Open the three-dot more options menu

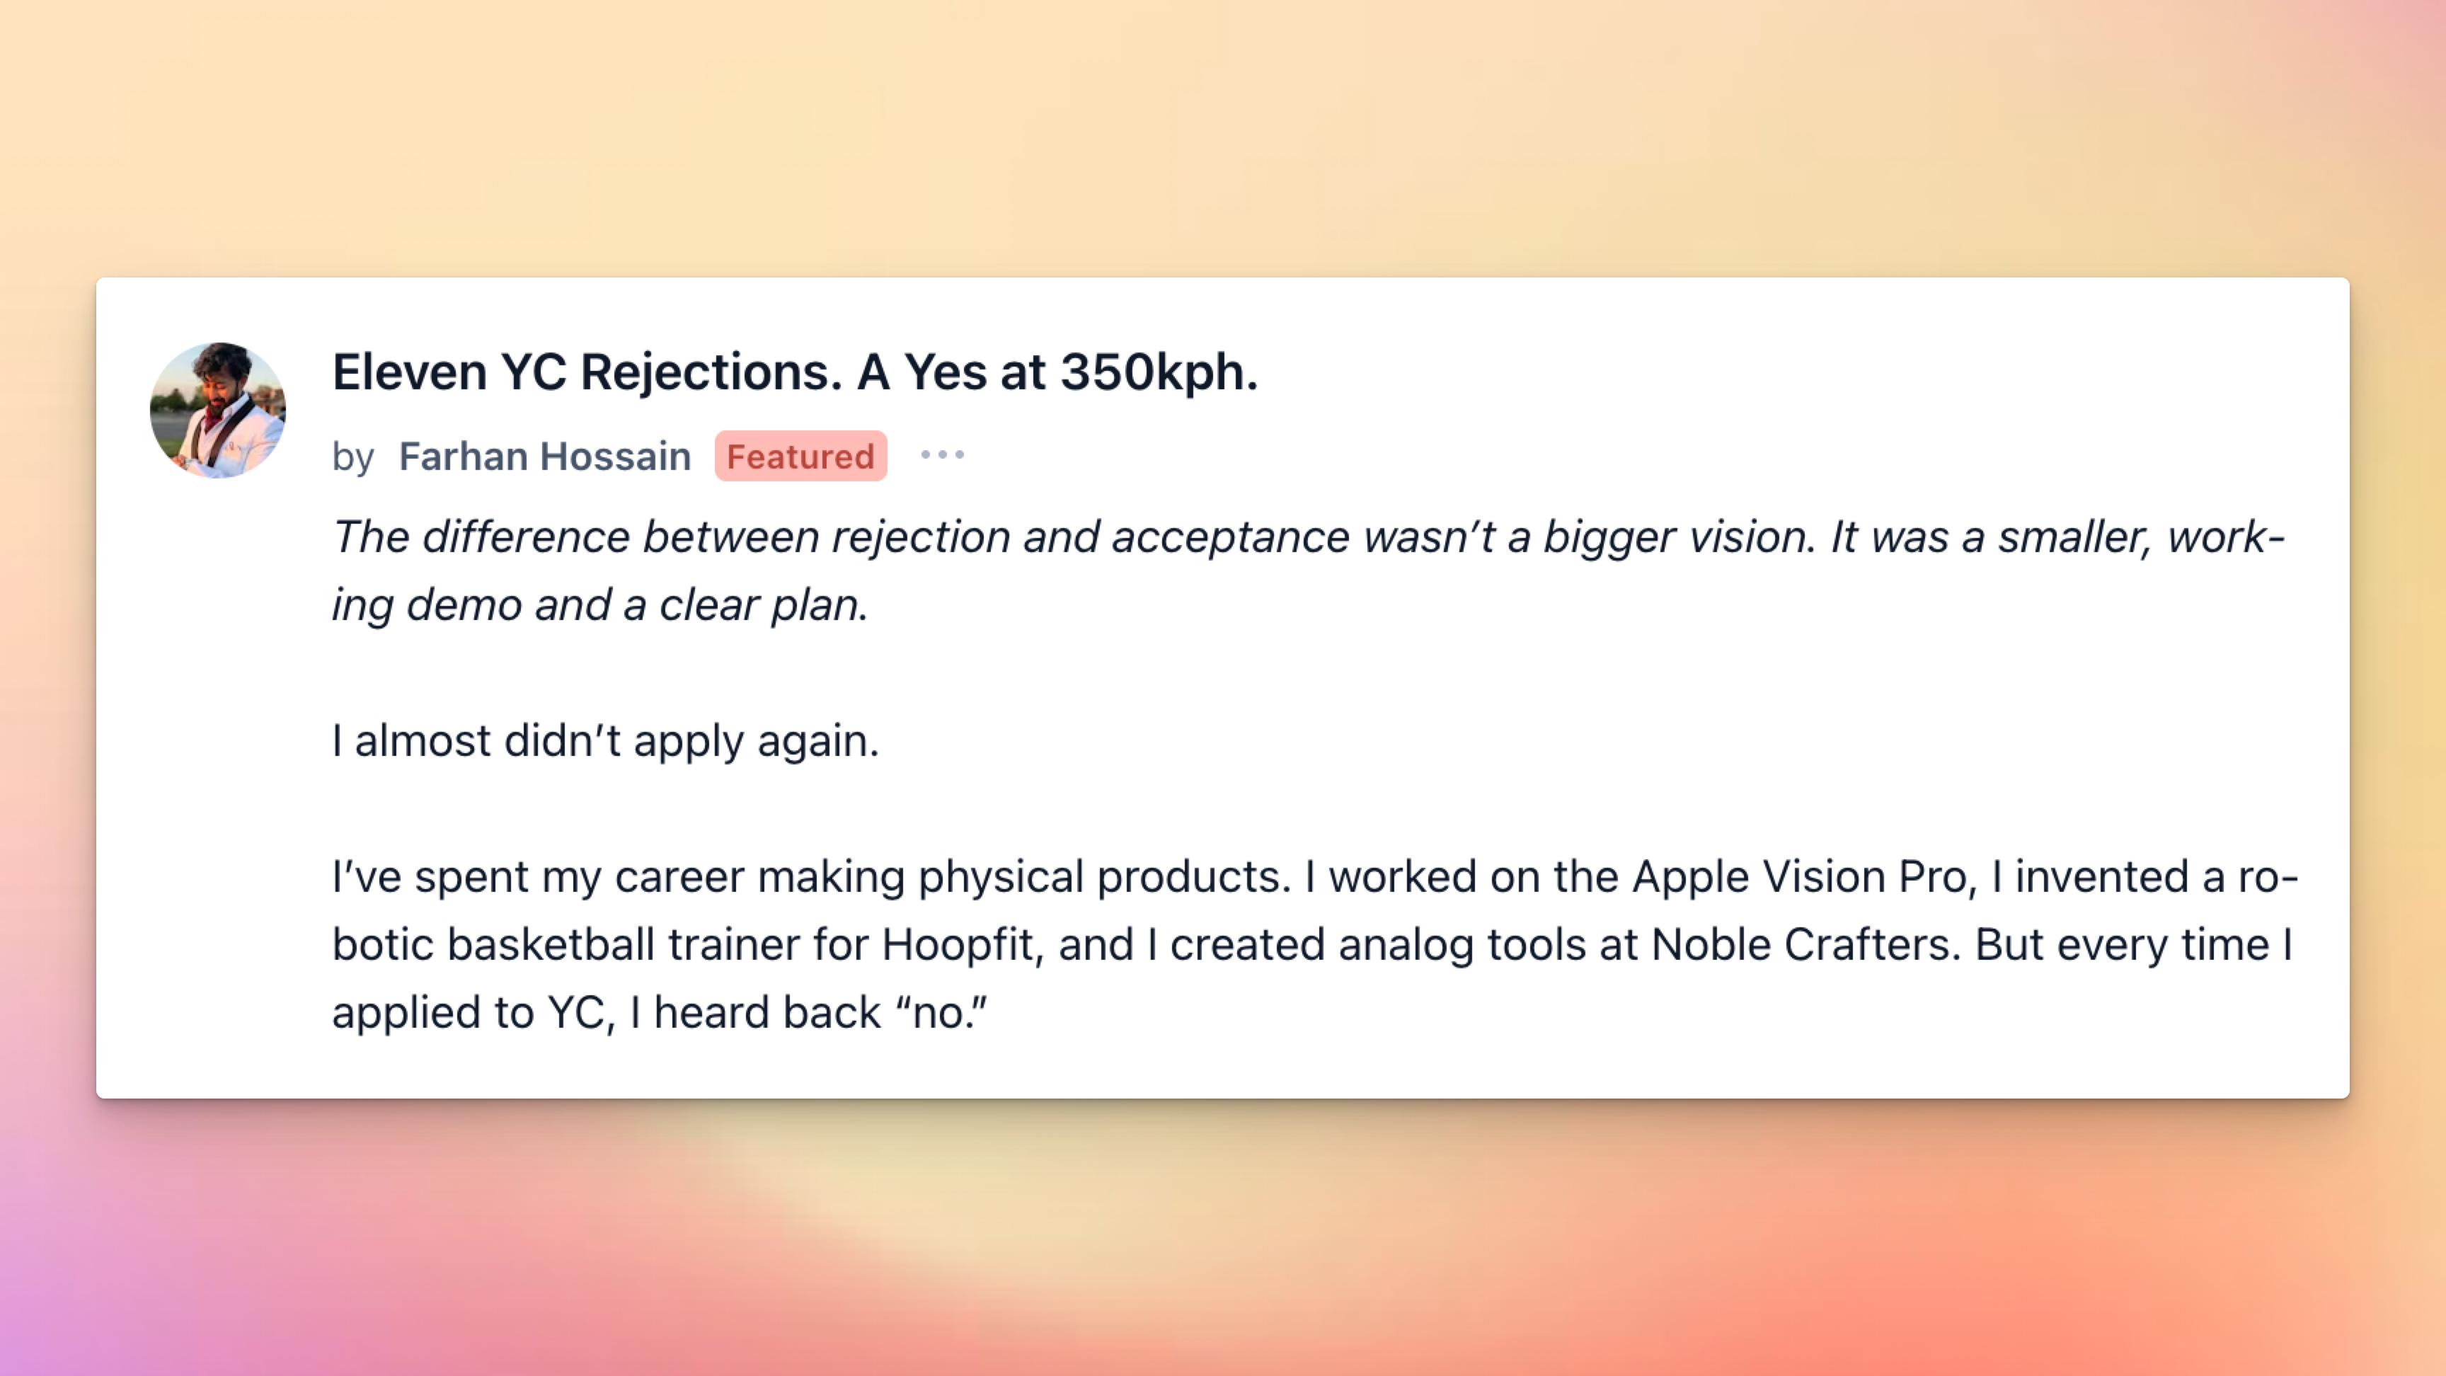(x=942, y=455)
